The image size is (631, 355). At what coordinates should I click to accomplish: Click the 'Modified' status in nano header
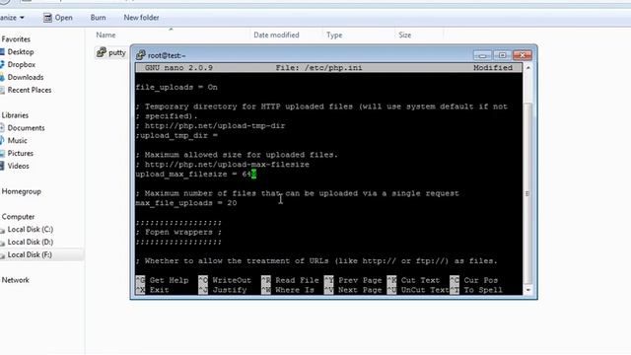(493, 68)
